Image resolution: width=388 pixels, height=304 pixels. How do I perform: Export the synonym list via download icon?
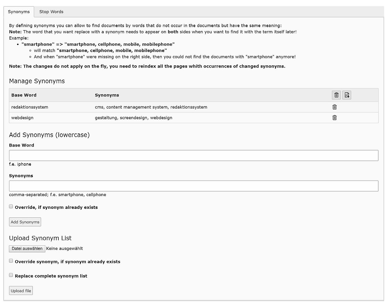click(347, 95)
